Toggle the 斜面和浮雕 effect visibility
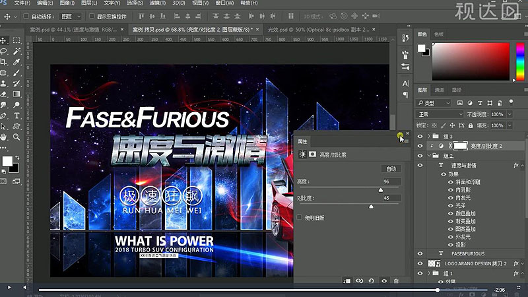528x297 pixels. (451, 182)
